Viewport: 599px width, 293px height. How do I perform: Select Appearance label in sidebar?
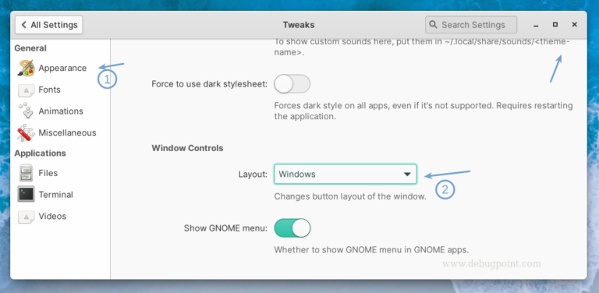[62, 69]
